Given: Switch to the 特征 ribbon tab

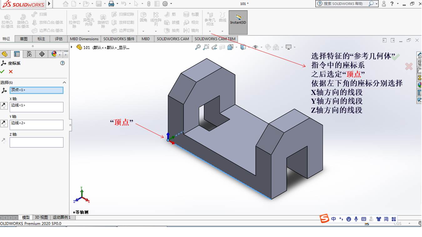Looking at the screenshot, I should point(7,39).
